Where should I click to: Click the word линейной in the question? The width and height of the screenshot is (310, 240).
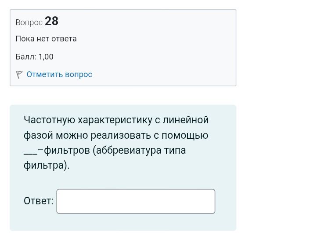point(186,120)
